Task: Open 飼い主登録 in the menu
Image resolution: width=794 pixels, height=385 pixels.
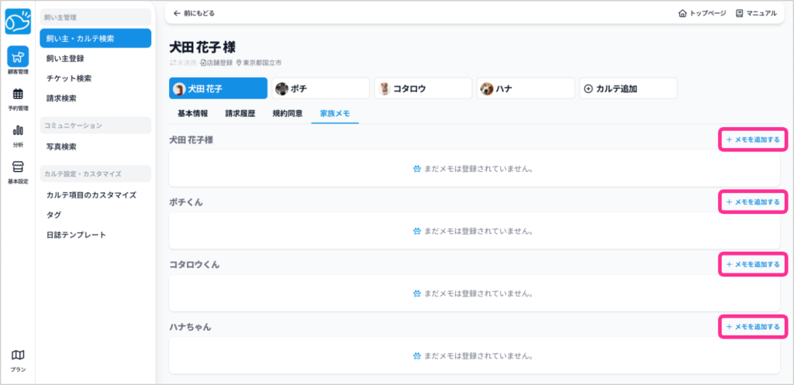Action: click(65, 58)
